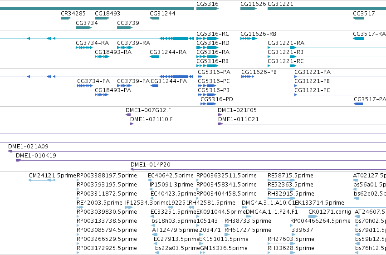Click protein CG5316-PC

pos(207,86)
